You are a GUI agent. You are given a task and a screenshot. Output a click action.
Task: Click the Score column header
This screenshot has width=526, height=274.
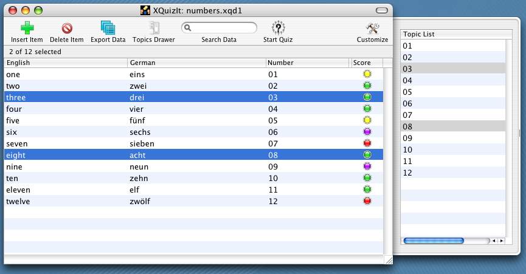[x=365, y=63]
